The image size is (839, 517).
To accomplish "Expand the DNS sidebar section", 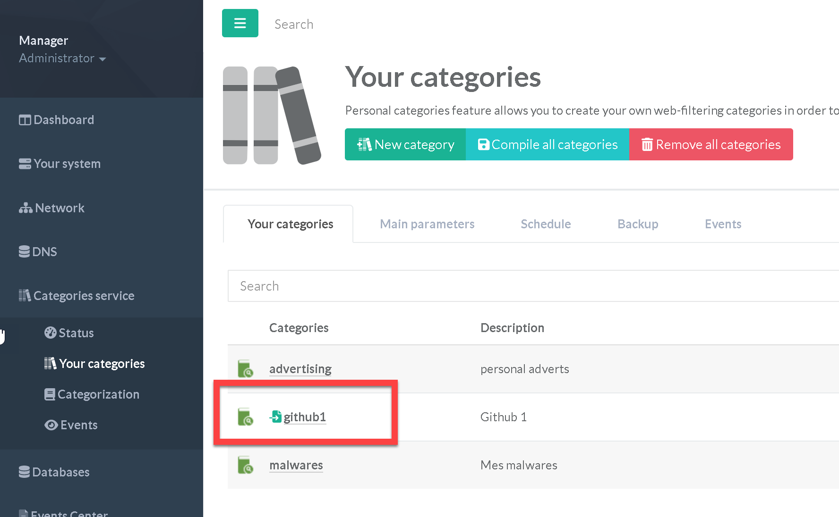I will pyautogui.click(x=38, y=252).
